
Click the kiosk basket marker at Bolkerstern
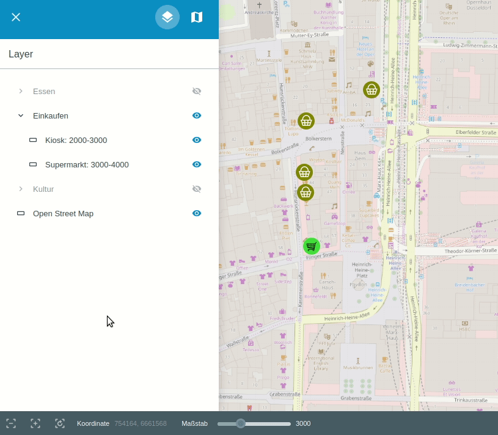tap(306, 121)
